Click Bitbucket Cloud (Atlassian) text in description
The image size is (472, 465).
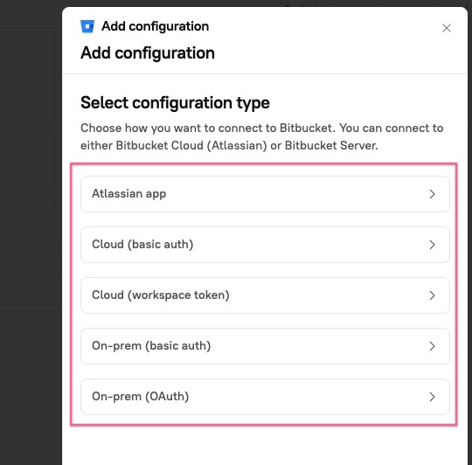point(191,145)
